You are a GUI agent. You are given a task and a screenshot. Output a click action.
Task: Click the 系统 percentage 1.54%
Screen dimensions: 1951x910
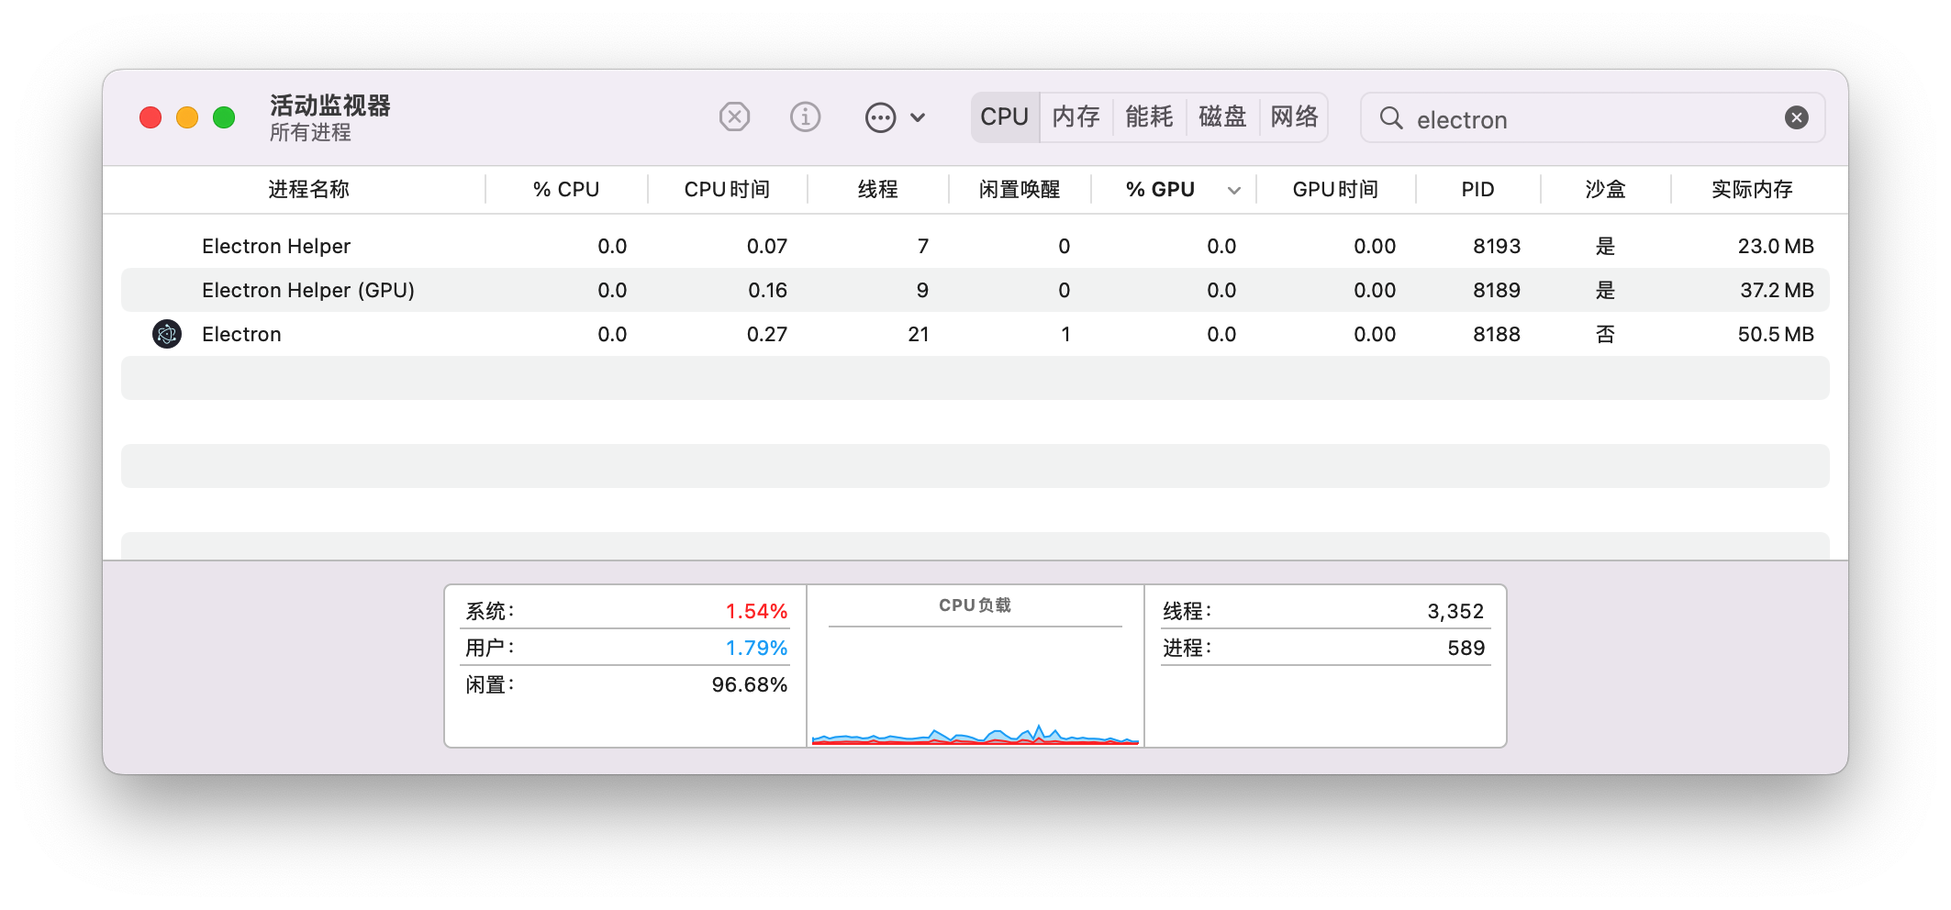point(756,611)
